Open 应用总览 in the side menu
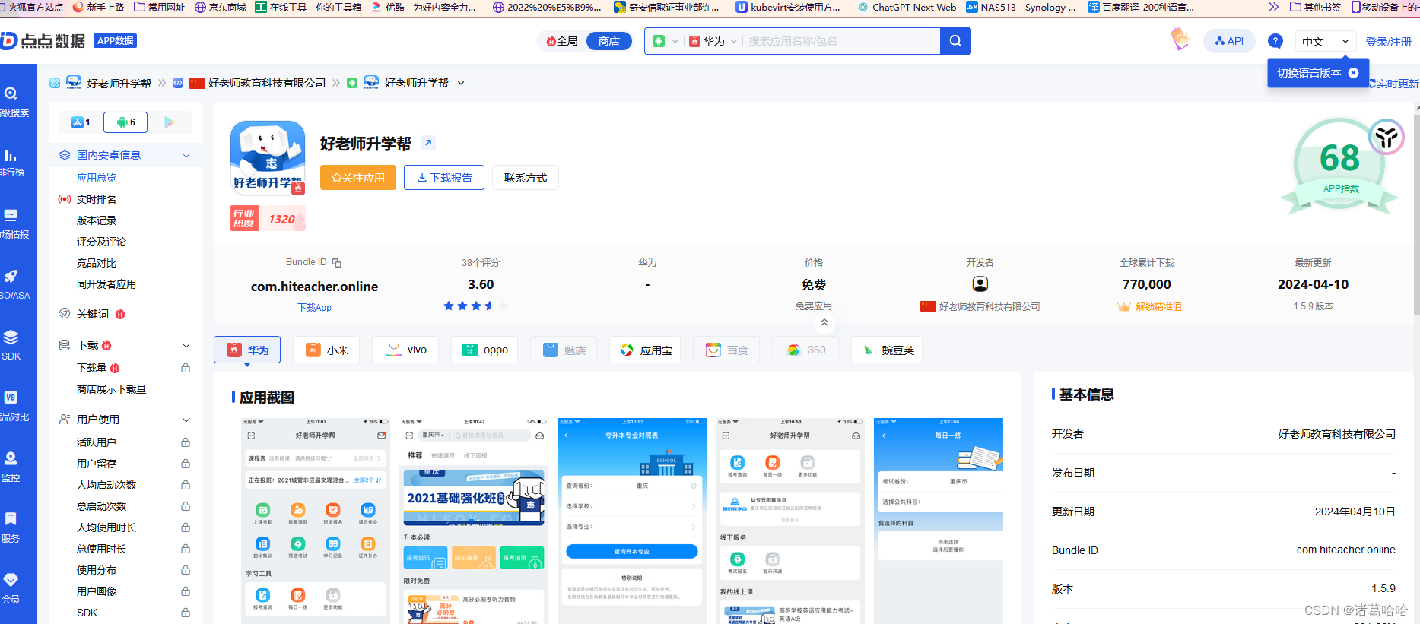The width and height of the screenshot is (1420, 624). click(97, 178)
